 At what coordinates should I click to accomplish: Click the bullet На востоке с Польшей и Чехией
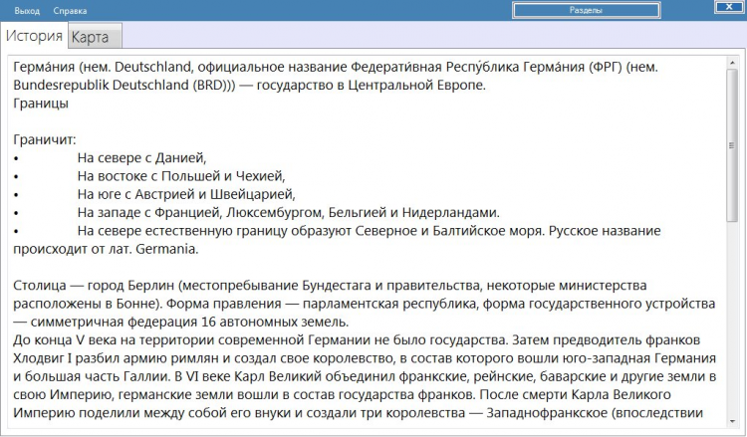(x=181, y=176)
